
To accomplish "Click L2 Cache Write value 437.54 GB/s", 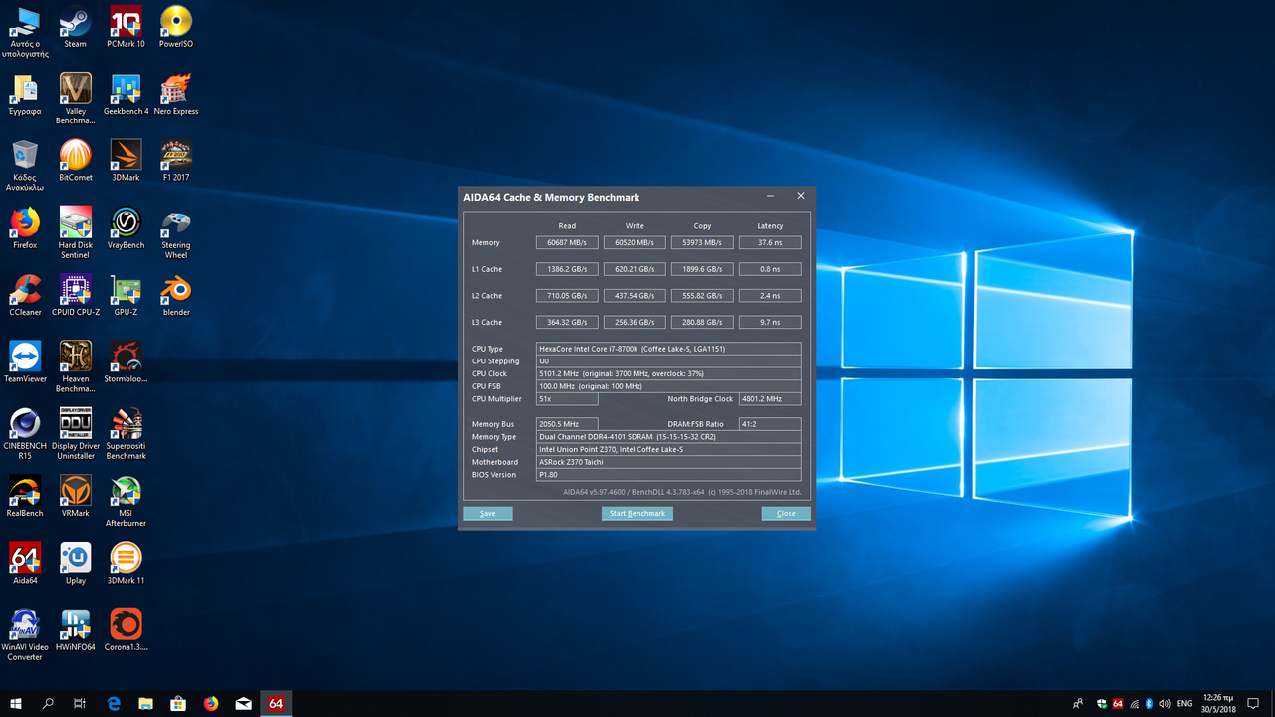I will [635, 296].
